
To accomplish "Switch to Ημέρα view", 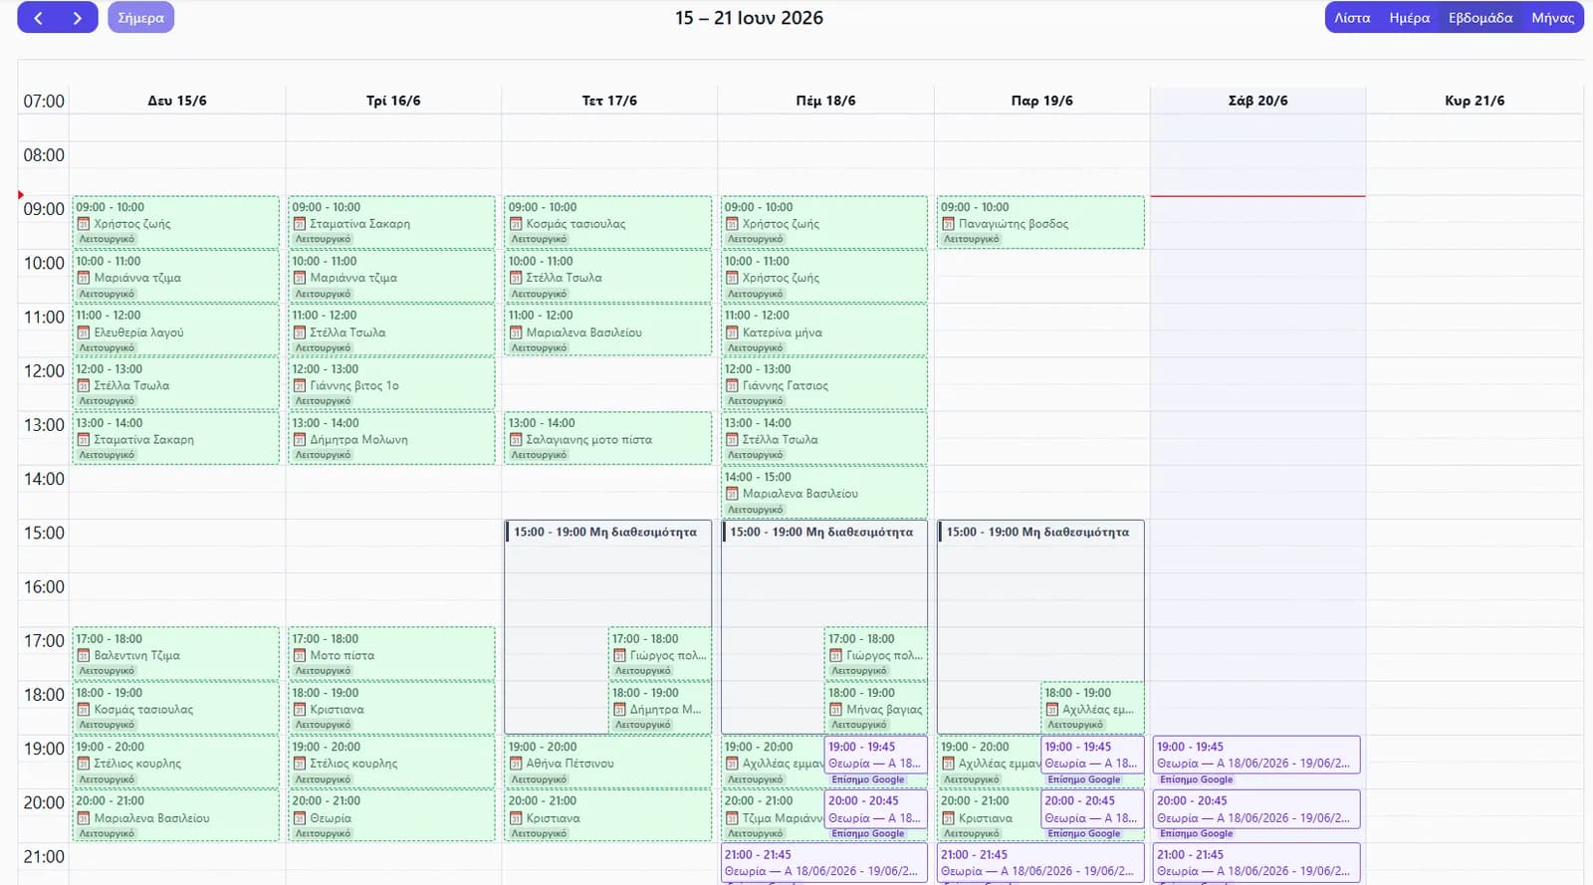I will (x=1409, y=18).
